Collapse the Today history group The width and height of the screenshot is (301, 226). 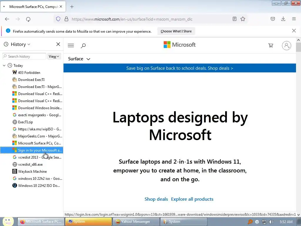click(x=4, y=66)
